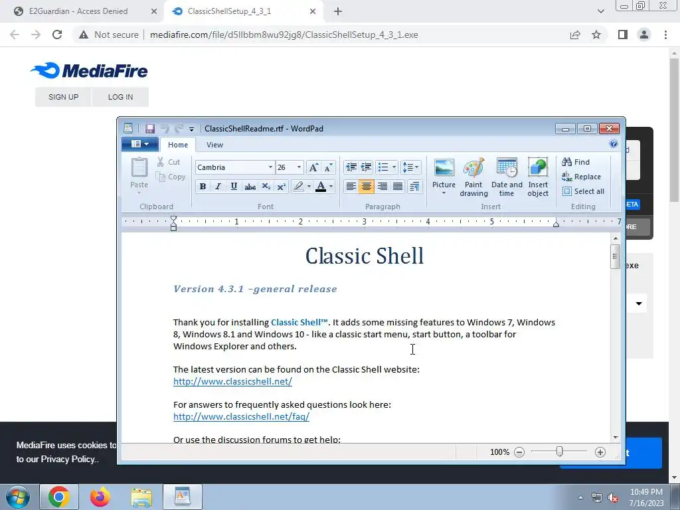Screen dimensions: 680x510
Task: Open the WordPad file menu button
Action: (x=139, y=144)
